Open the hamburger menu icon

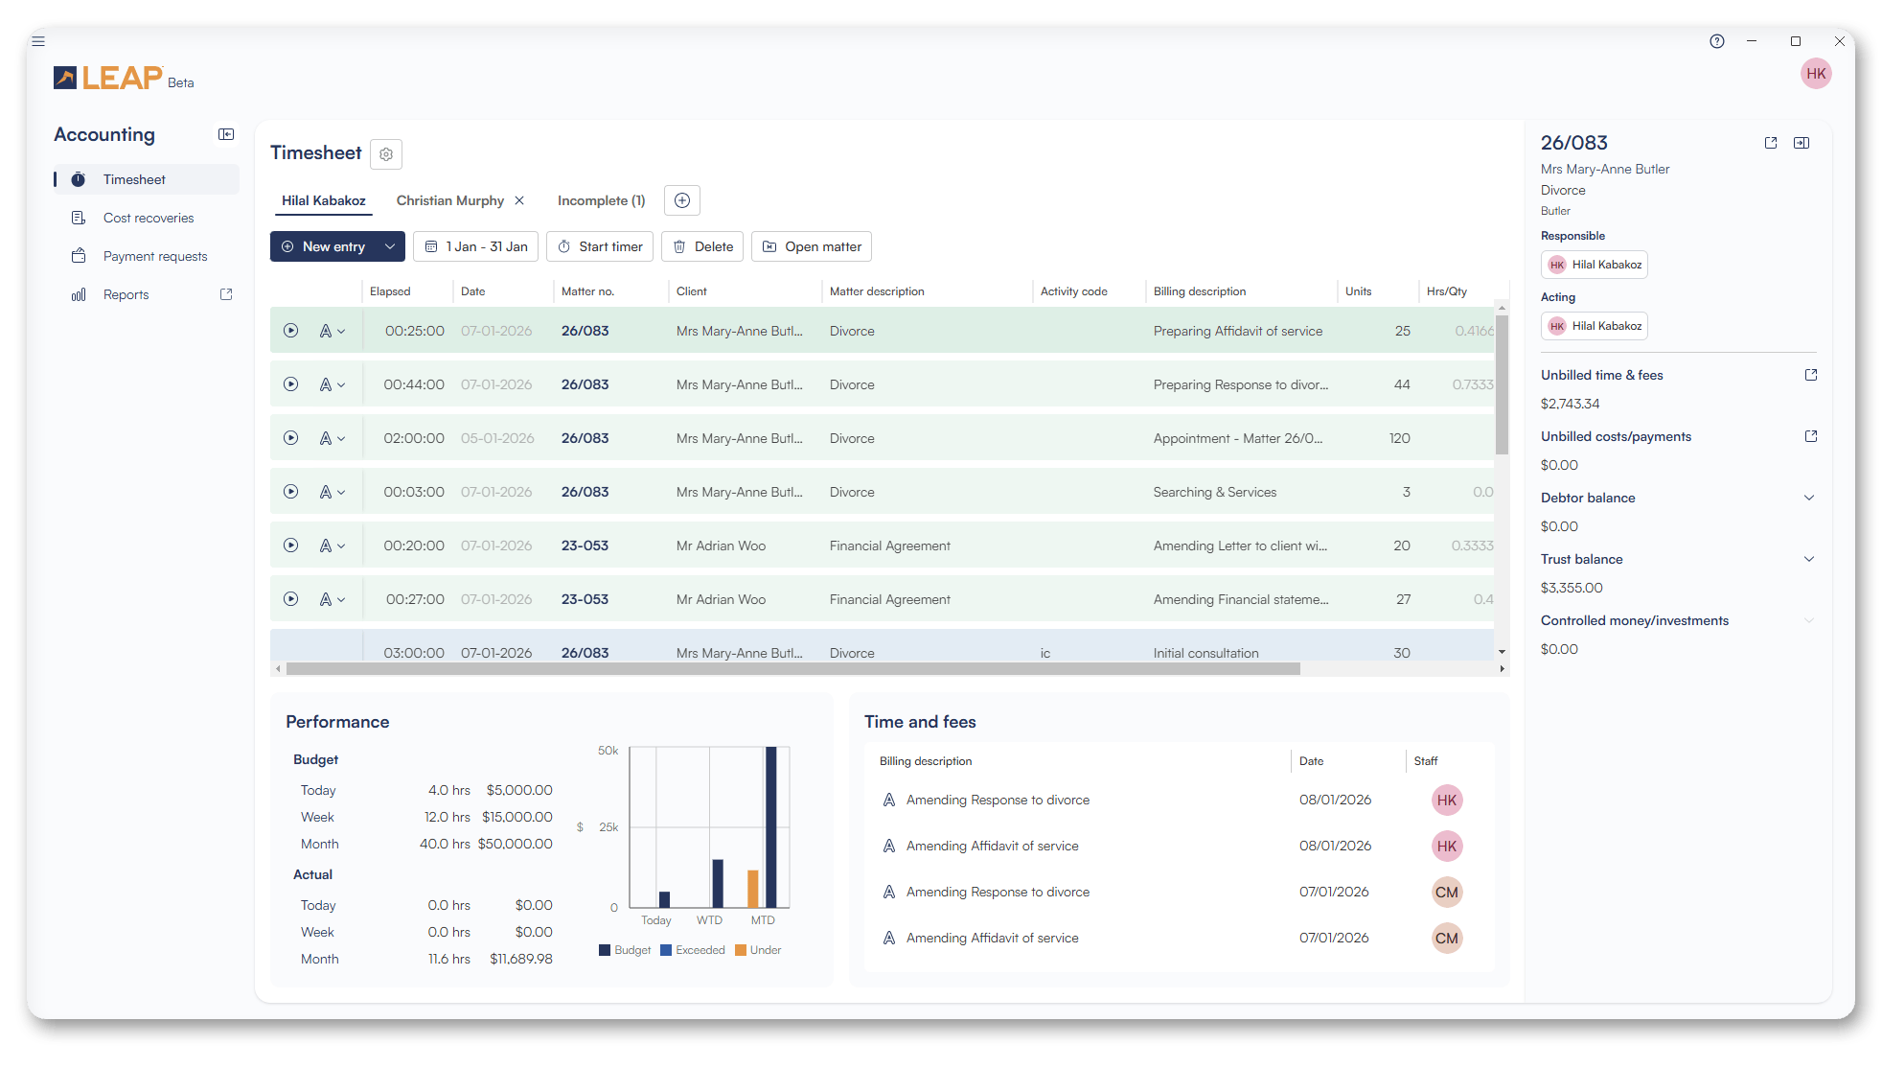tap(38, 41)
